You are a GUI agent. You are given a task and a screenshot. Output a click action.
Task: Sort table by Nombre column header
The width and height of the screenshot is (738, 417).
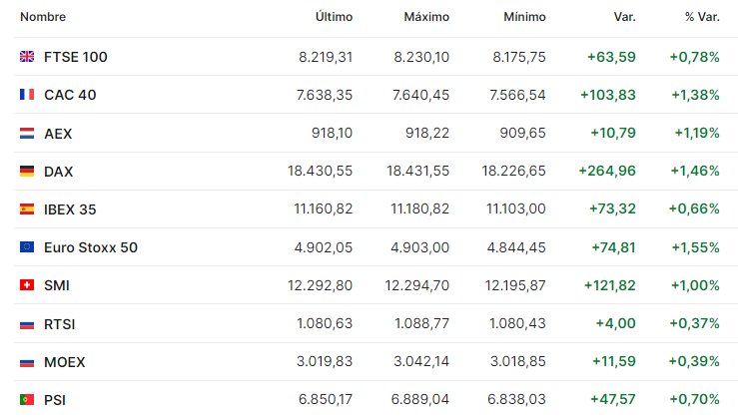[x=43, y=17]
